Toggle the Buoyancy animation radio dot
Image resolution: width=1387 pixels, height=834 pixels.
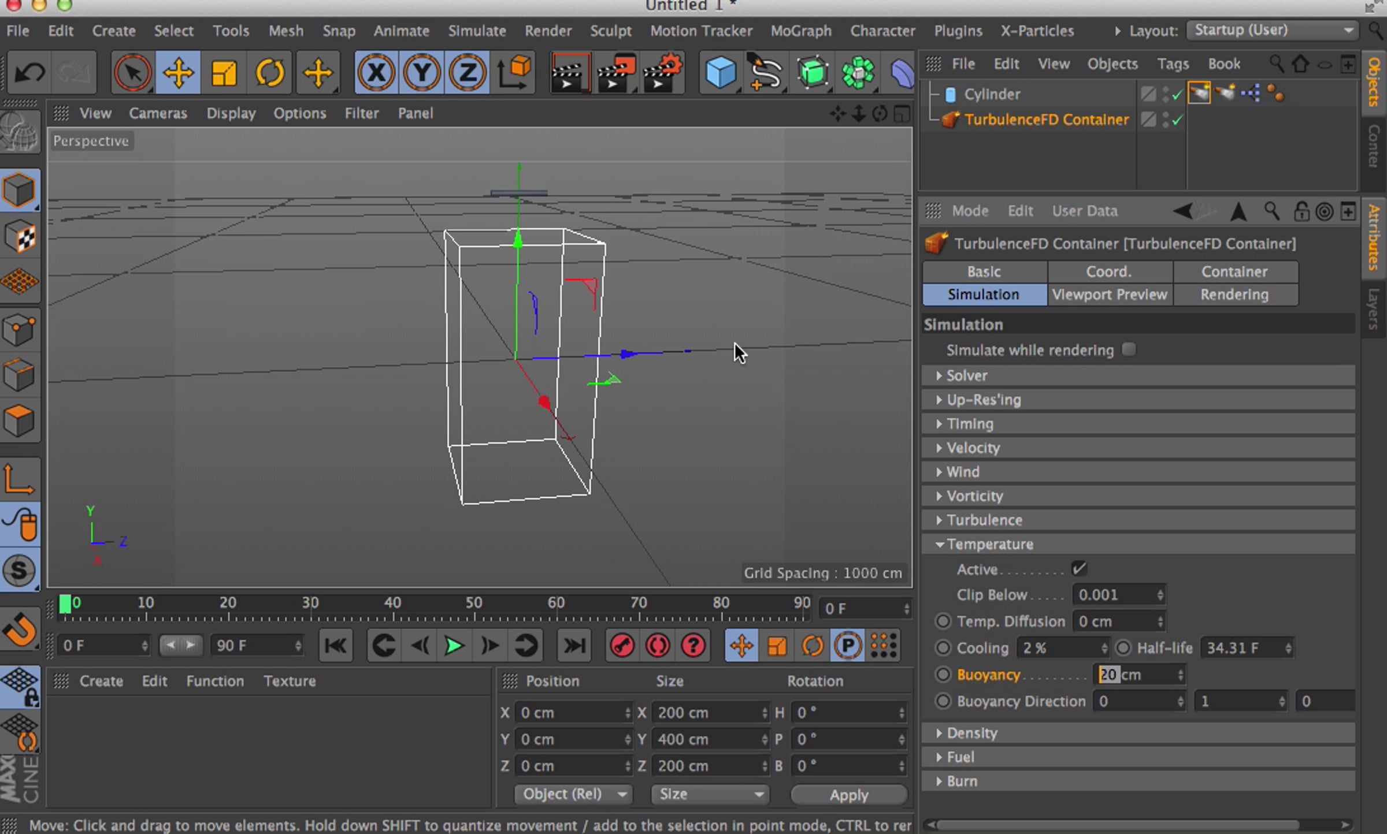943,674
